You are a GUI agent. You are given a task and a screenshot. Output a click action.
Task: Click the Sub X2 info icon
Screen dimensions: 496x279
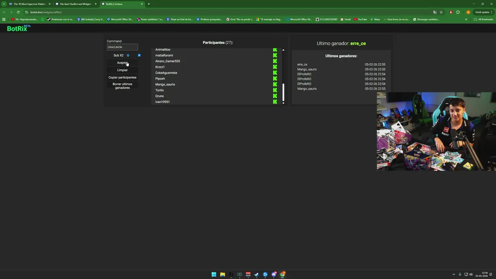(128, 55)
